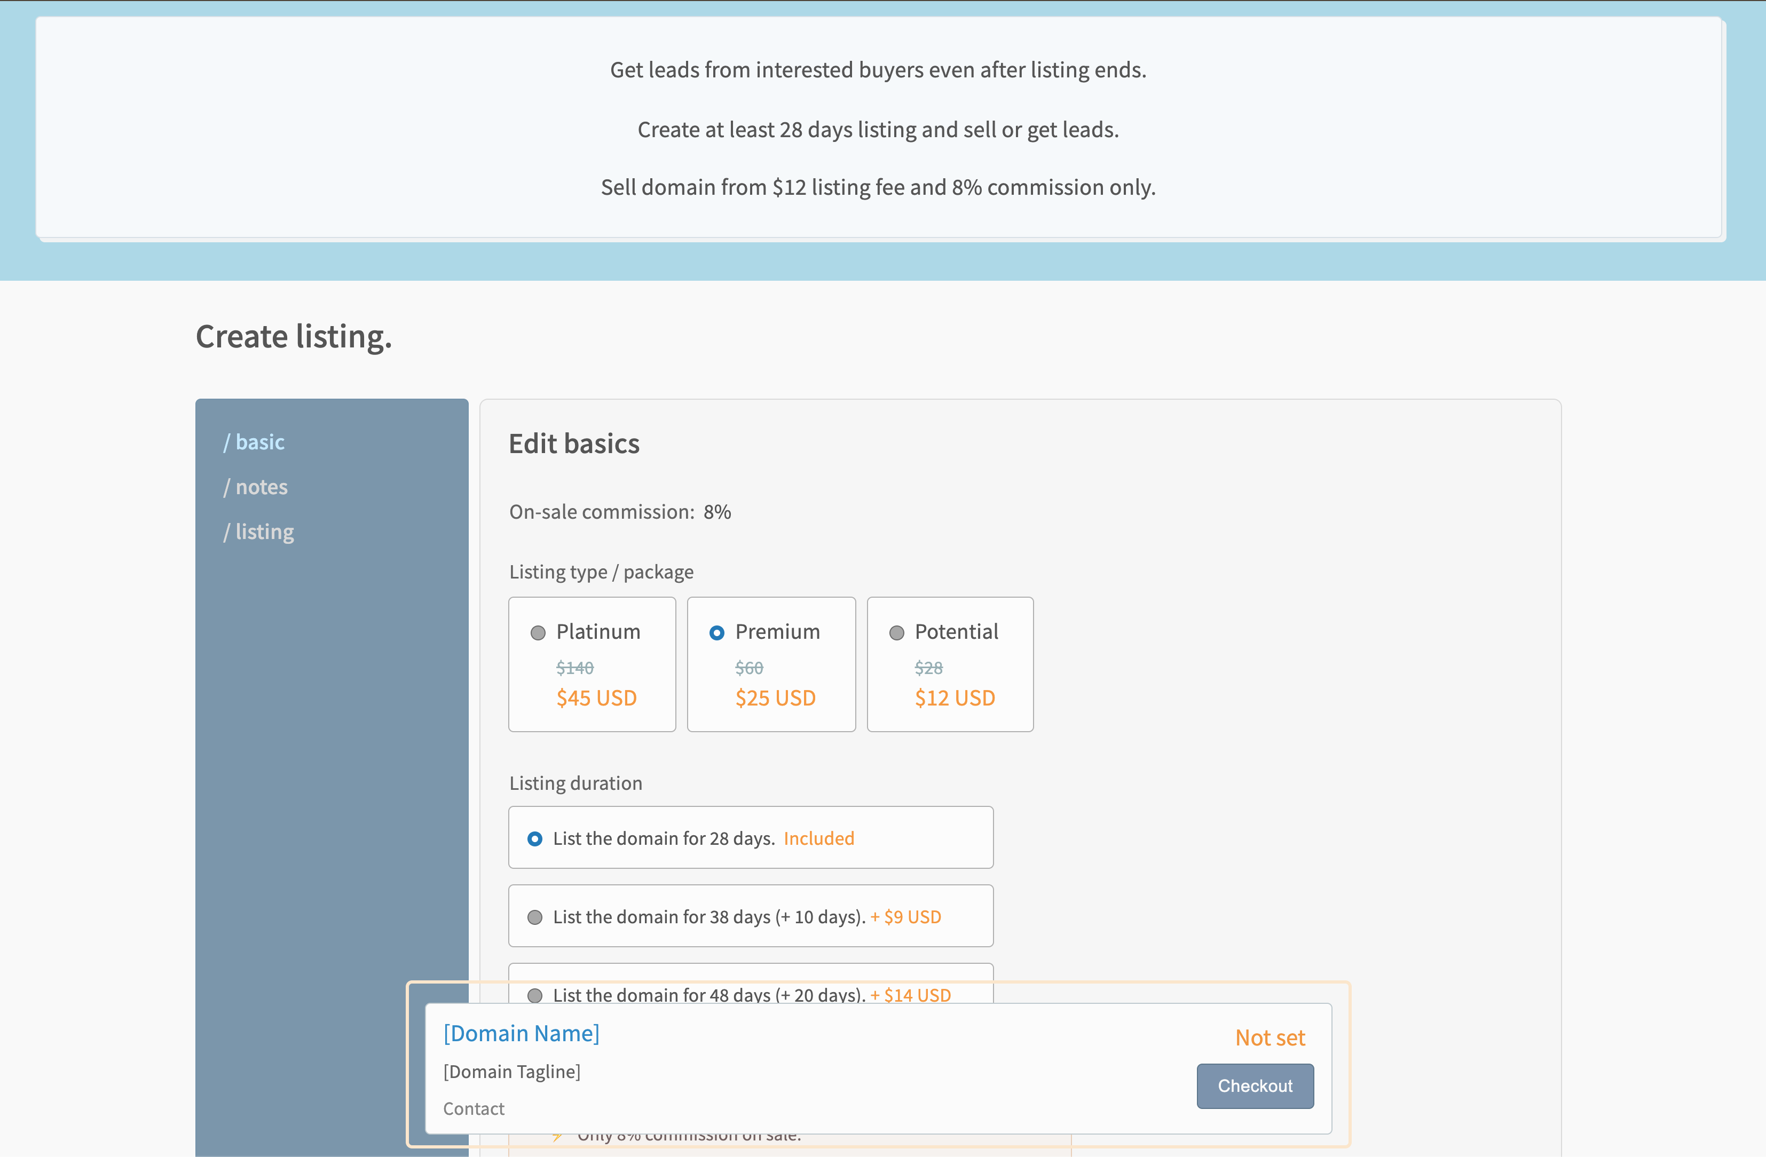1766x1157 pixels.
Task: Click the + $9 USD upgrade label
Action: (906, 917)
